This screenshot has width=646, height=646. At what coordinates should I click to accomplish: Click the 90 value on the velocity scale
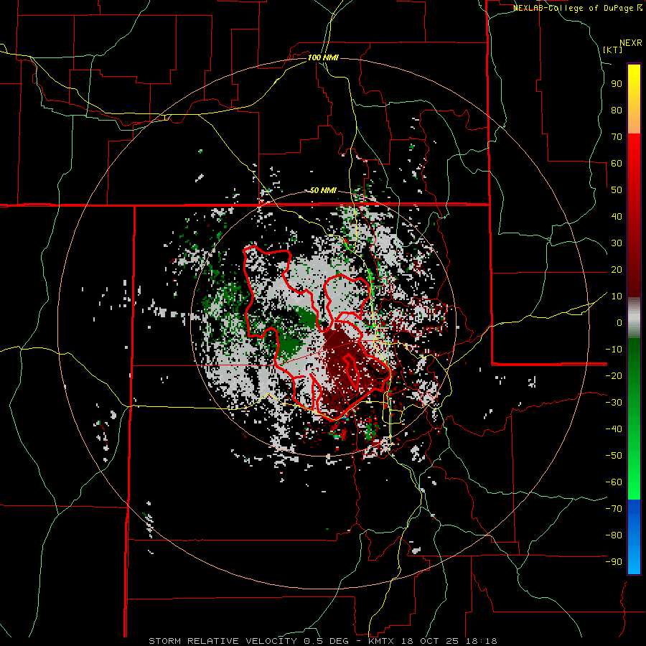tap(617, 84)
